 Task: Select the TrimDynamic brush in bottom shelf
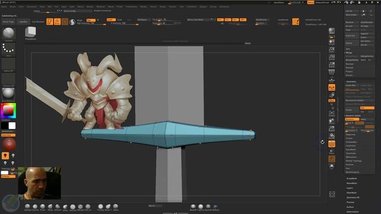(x=101, y=207)
